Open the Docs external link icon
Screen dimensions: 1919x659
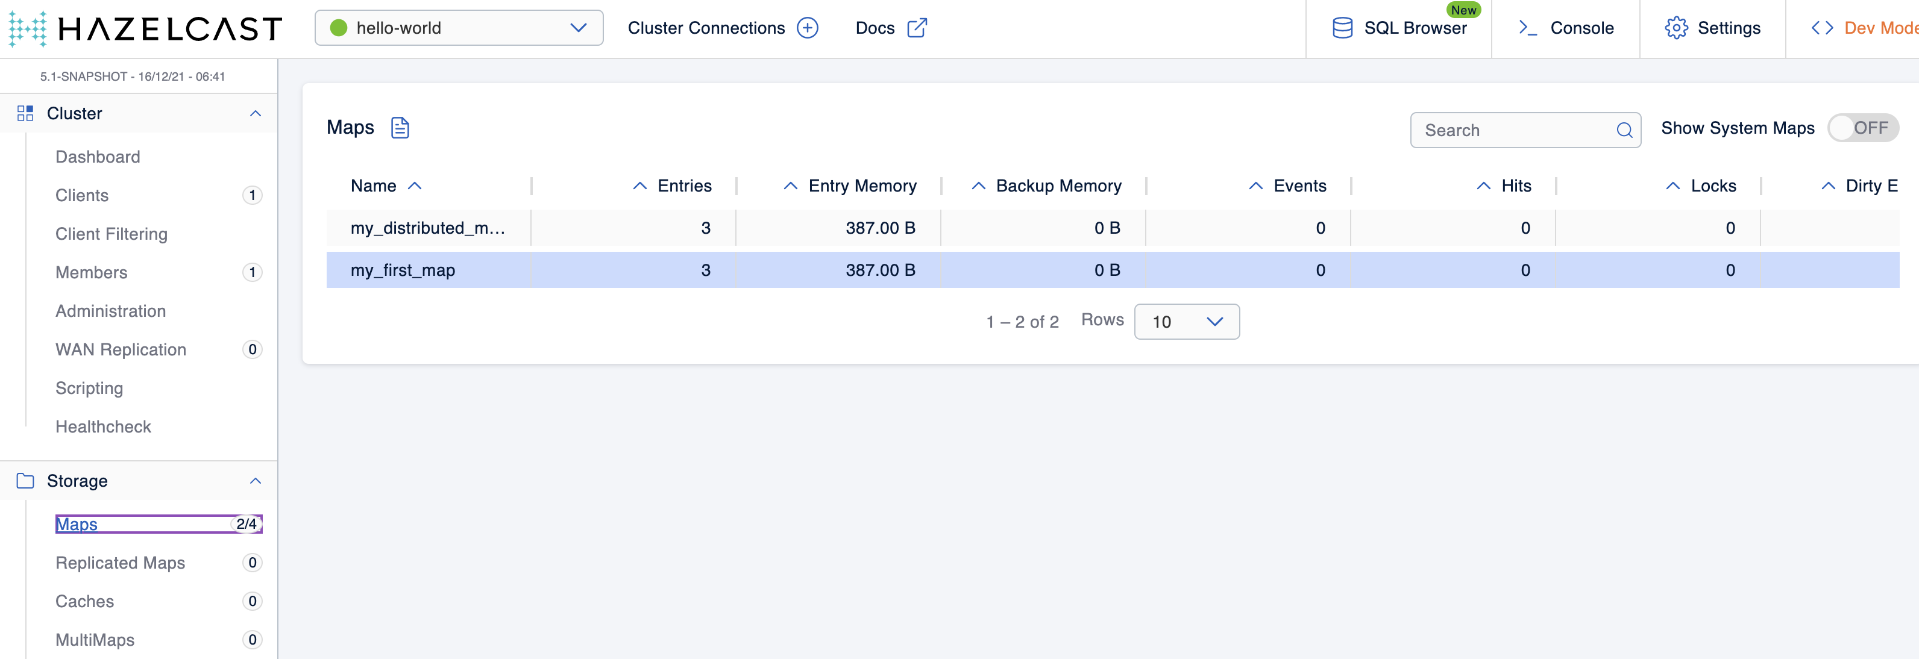(917, 28)
